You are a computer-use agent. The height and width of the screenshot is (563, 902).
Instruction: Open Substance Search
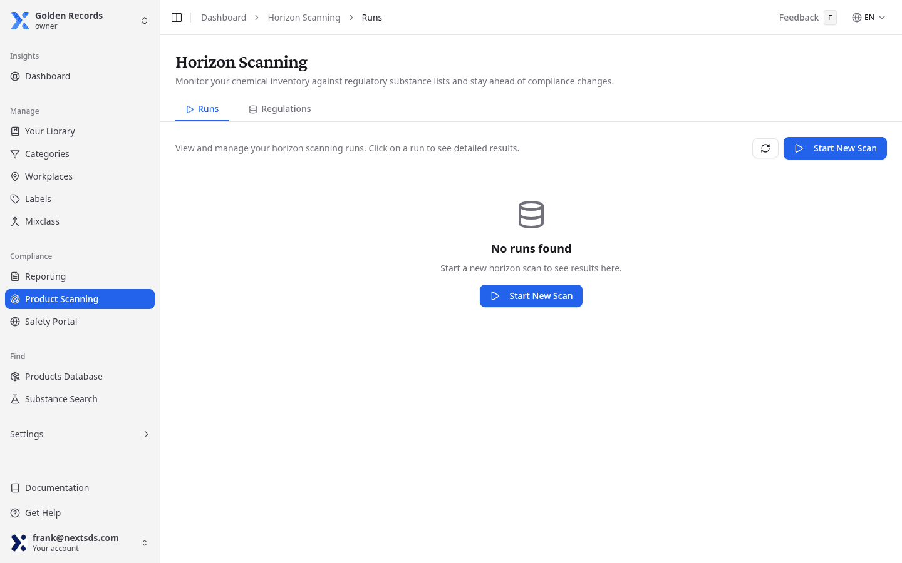click(61, 398)
